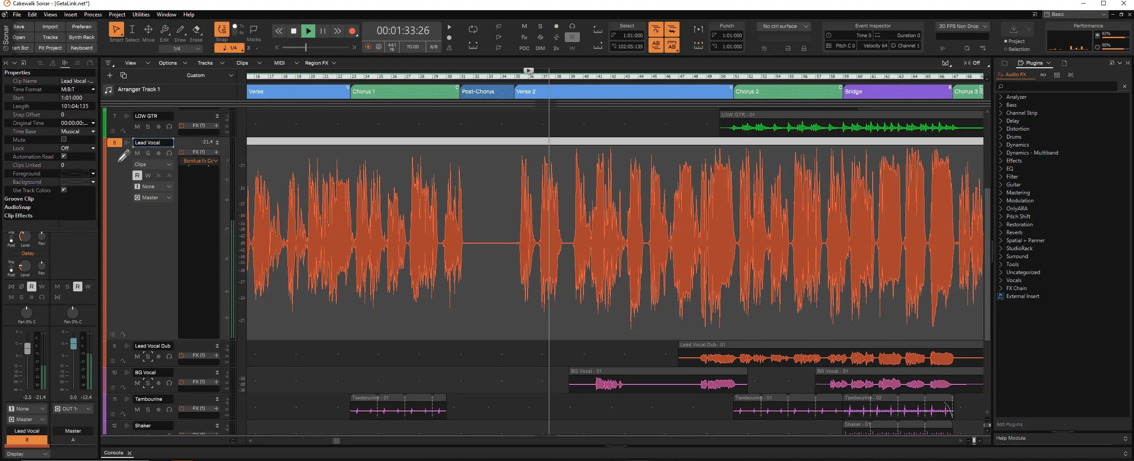Viewport: 1134px width, 461px height.
Task: Click the Fit Project button
Action: coord(50,48)
